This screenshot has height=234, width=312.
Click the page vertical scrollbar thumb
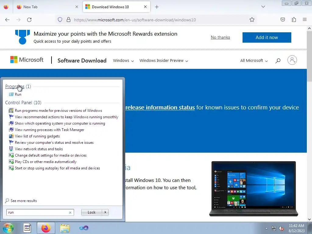pyautogui.click(x=310, y=56)
